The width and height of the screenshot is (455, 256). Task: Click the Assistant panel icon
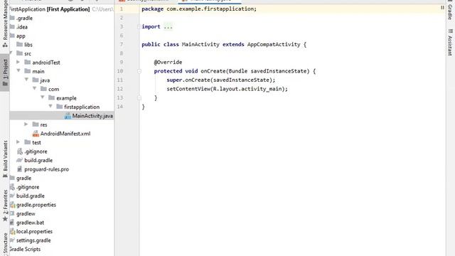point(450,31)
